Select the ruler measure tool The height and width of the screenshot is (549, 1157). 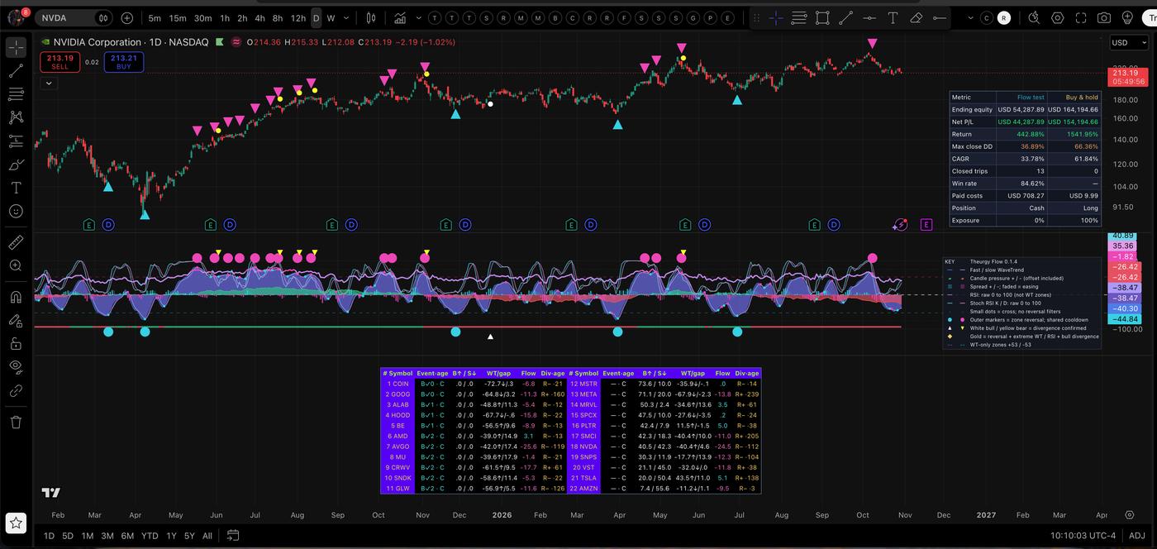click(16, 242)
